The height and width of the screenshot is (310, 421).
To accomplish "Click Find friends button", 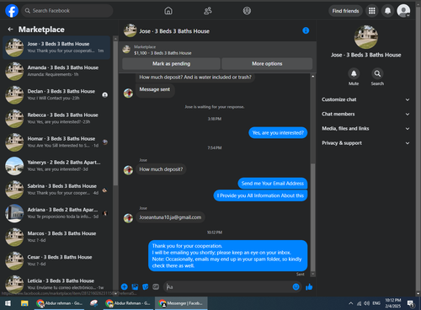I will (x=345, y=11).
